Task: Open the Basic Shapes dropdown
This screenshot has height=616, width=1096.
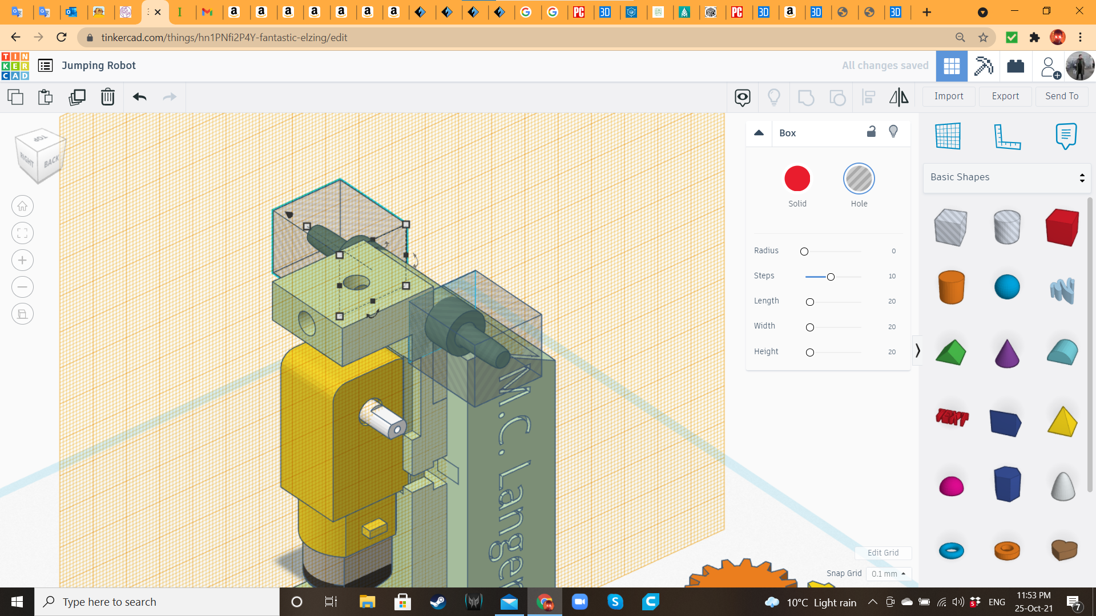Action: (1006, 177)
